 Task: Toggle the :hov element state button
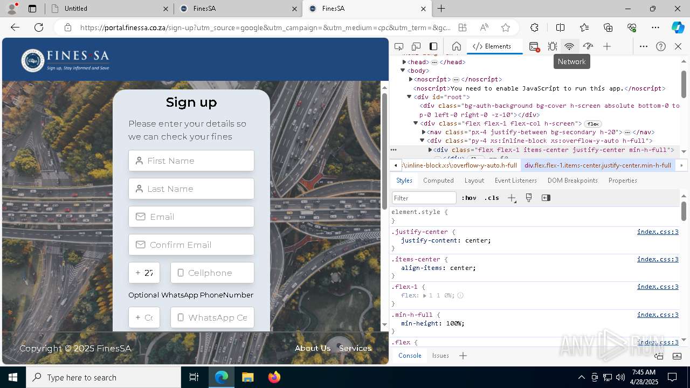469,198
